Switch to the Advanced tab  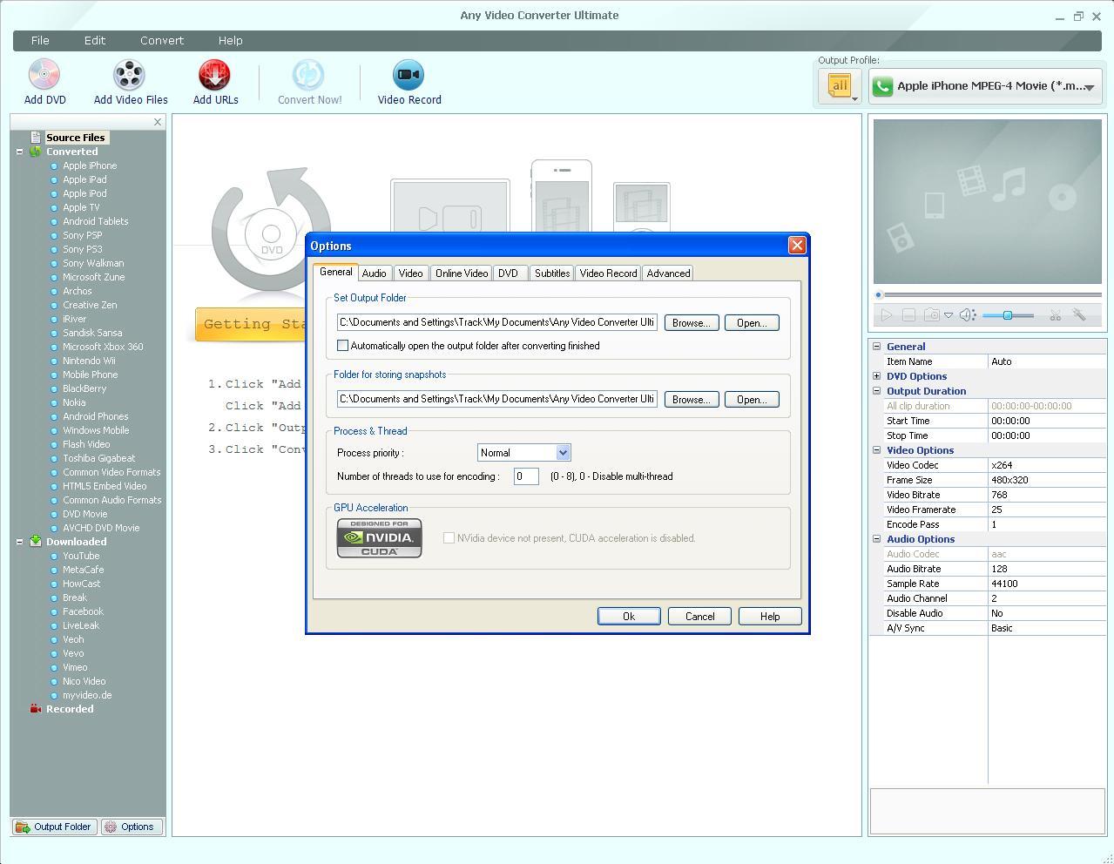668,273
